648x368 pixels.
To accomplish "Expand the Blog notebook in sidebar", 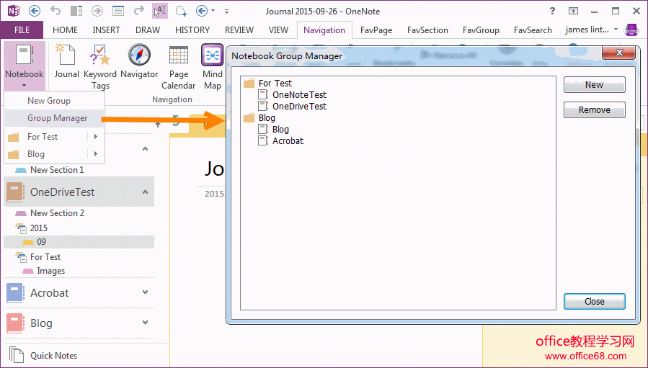I will pos(145,323).
